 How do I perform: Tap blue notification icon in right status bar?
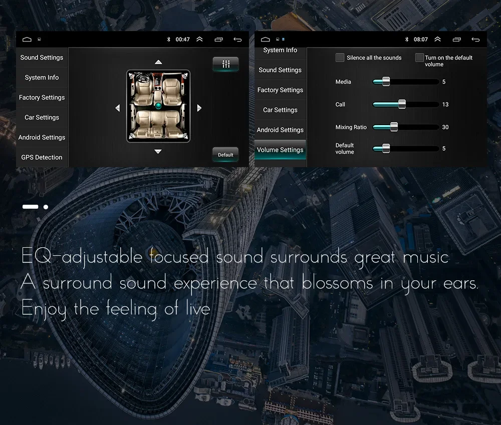[283, 39]
